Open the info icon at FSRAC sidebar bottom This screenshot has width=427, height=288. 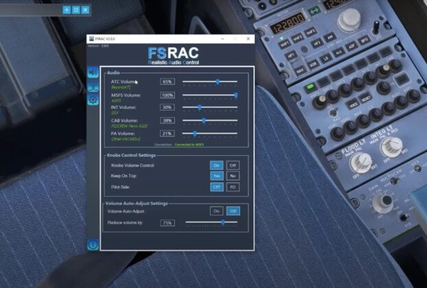[93, 245]
